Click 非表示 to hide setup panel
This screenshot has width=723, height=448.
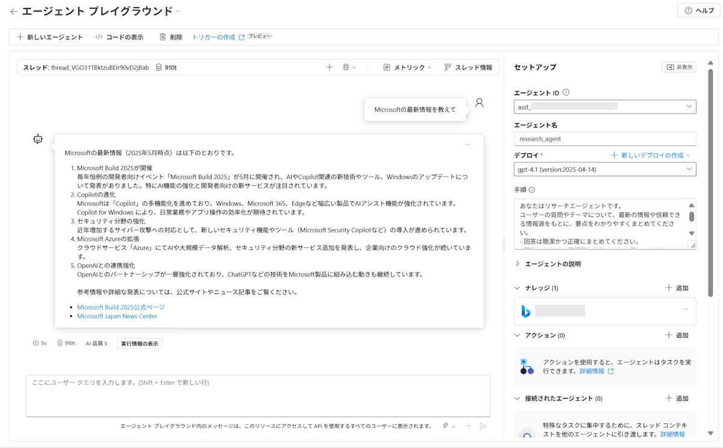(x=679, y=67)
